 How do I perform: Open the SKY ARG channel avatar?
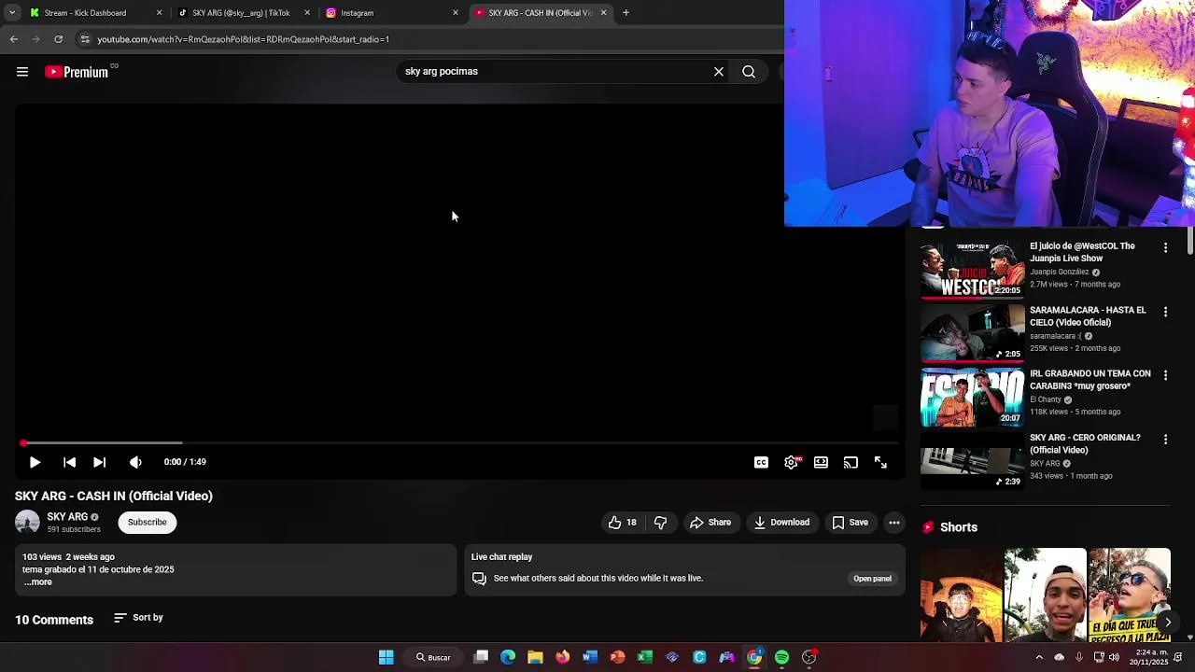(27, 523)
